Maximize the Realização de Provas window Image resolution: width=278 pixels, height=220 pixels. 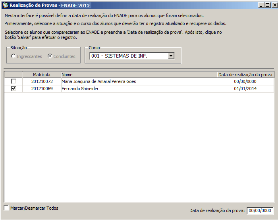(x=267, y=5)
